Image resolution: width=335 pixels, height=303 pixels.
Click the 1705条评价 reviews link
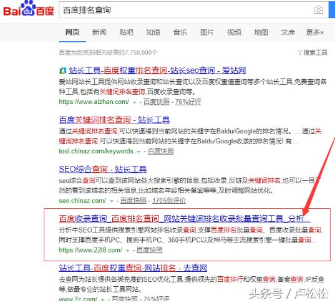tap(169, 201)
